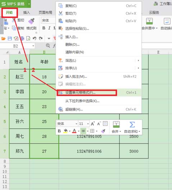The width and height of the screenshot is (172, 190).
Task: Click AutoSum sigma in mini toolbar
Action: pyautogui.click(x=132, y=125)
